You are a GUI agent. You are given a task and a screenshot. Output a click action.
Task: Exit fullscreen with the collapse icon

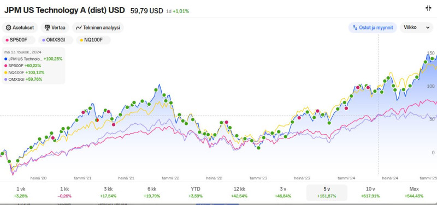point(428,8)
